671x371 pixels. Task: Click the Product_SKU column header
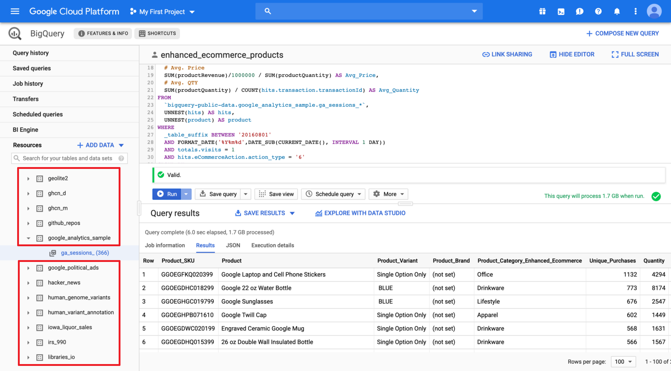coord(178,260)
